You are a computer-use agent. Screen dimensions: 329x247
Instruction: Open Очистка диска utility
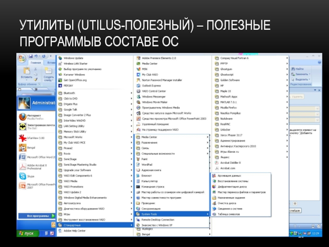pyautogui.click(x=227, y=203)
